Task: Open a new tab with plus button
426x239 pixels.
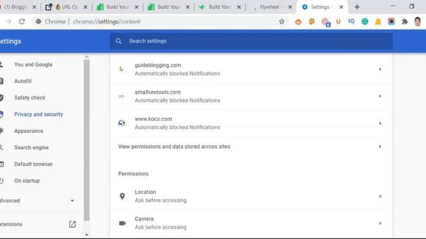Action: click(x=357, y=7)
